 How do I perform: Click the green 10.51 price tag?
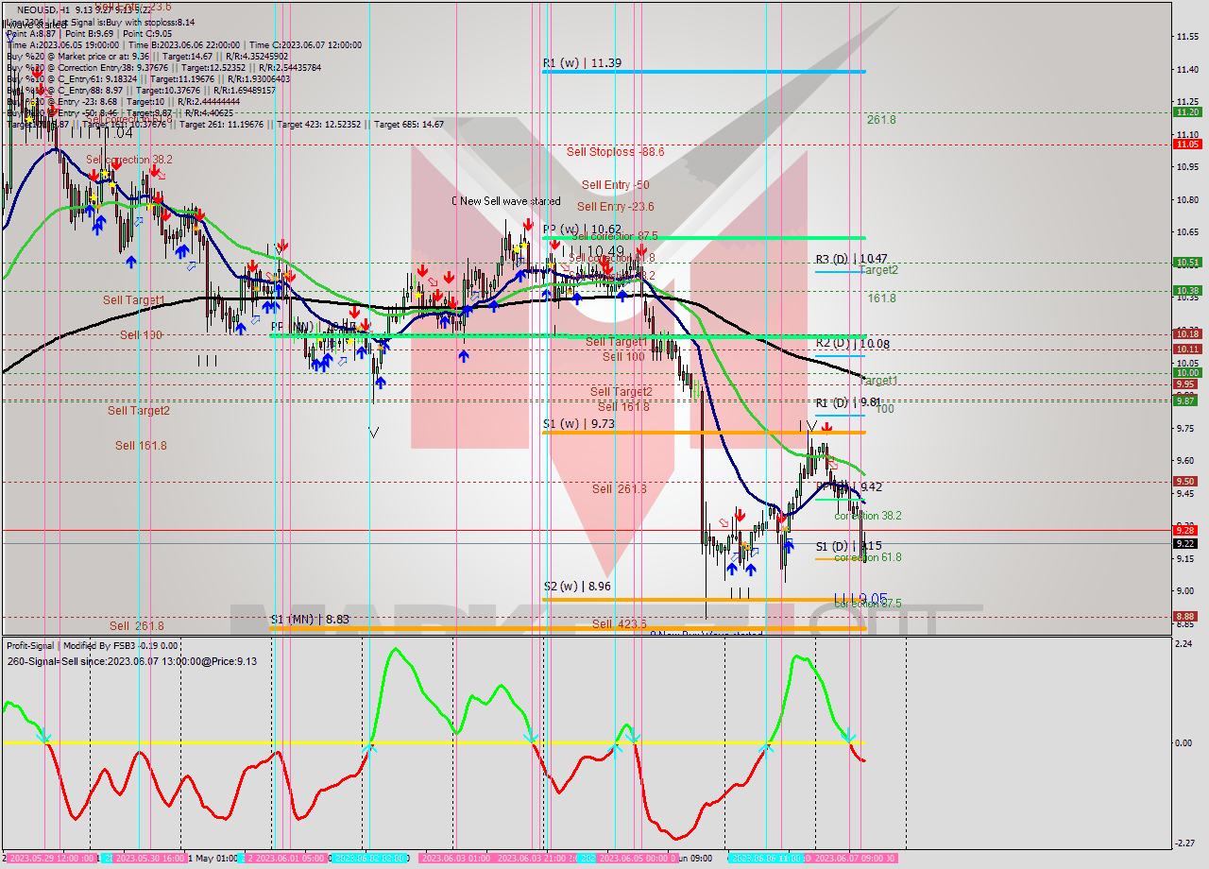coord(1187,263)
